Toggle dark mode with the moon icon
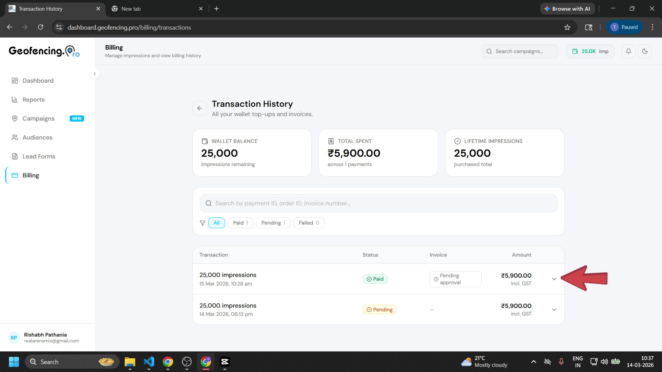662x372 pixels. pos(645,51)
